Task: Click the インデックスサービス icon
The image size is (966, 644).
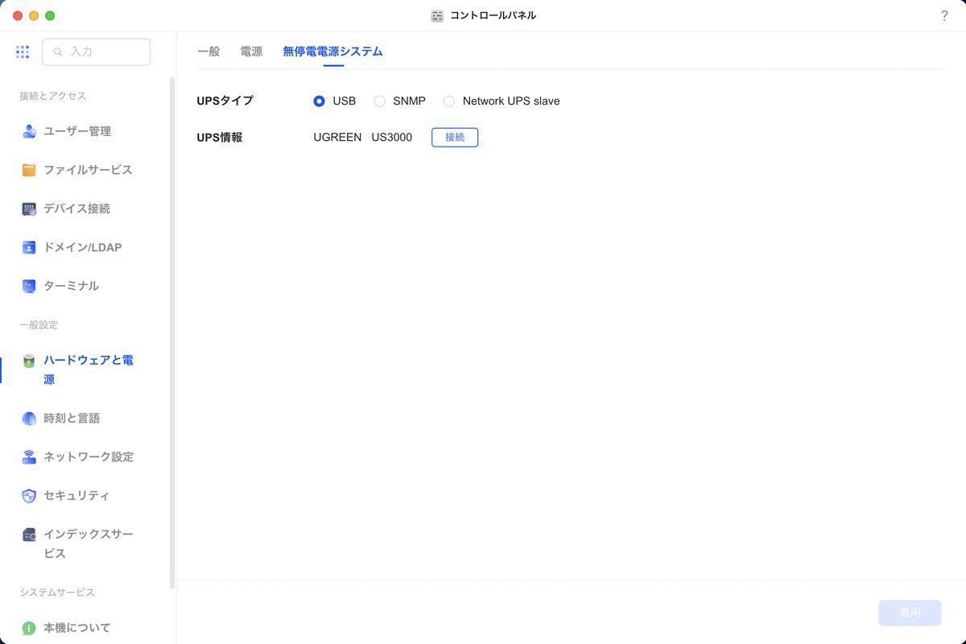Action: [29, 535]
